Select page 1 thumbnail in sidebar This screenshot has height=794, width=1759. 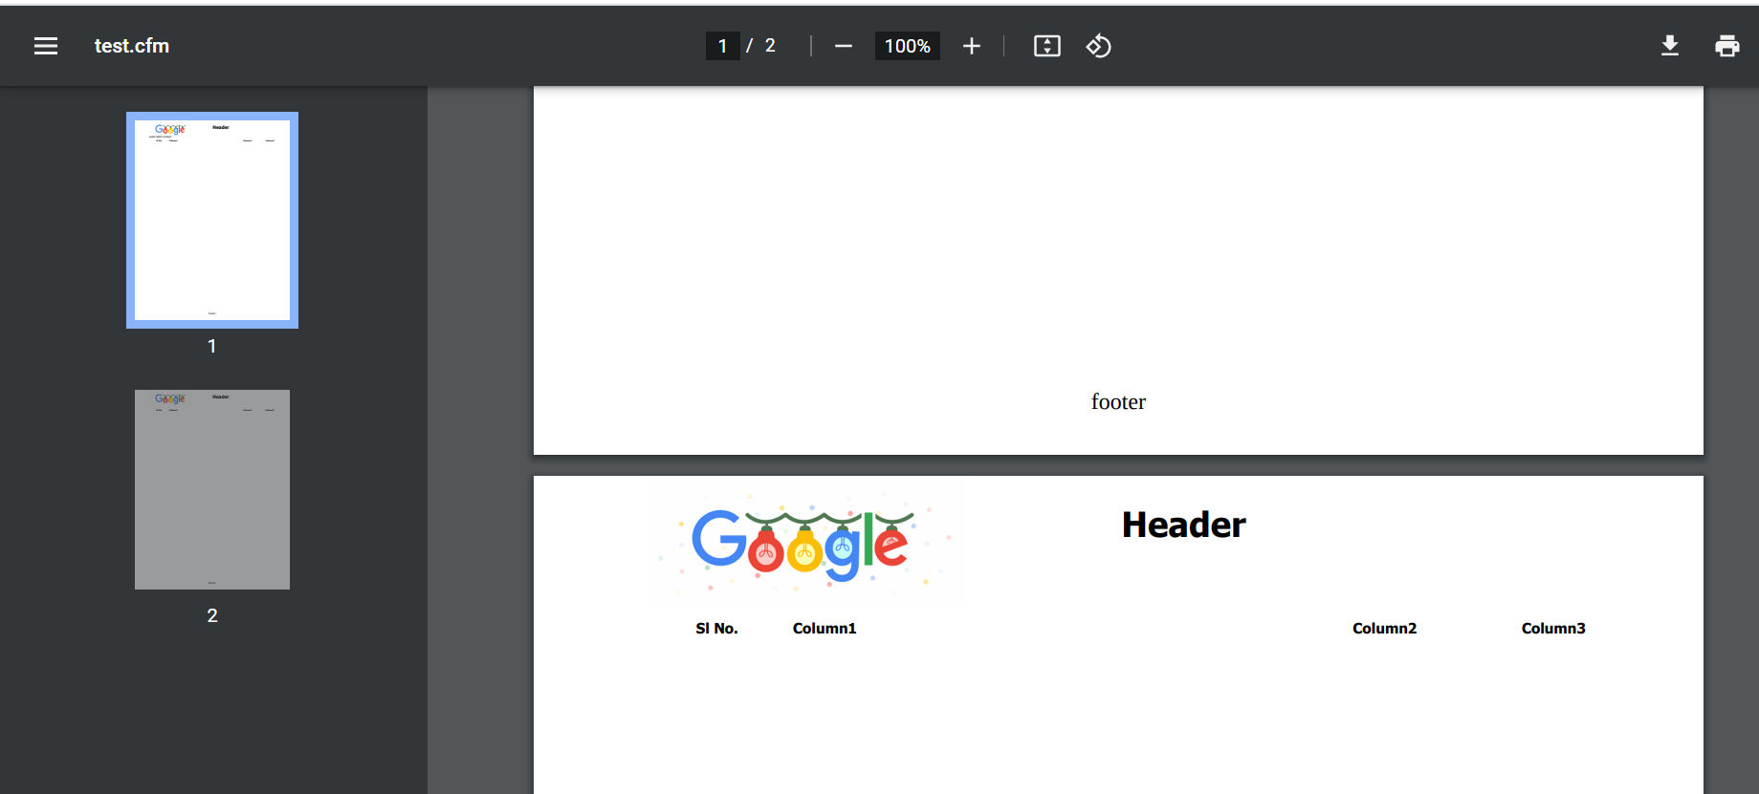[212, 220]
